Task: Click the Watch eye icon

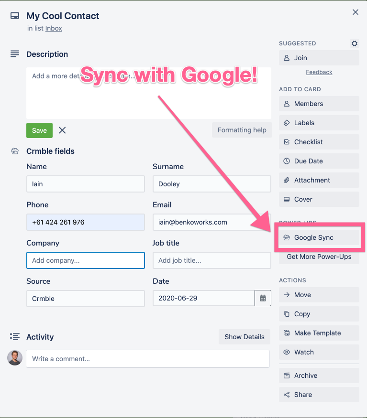Action: (287, 352)
